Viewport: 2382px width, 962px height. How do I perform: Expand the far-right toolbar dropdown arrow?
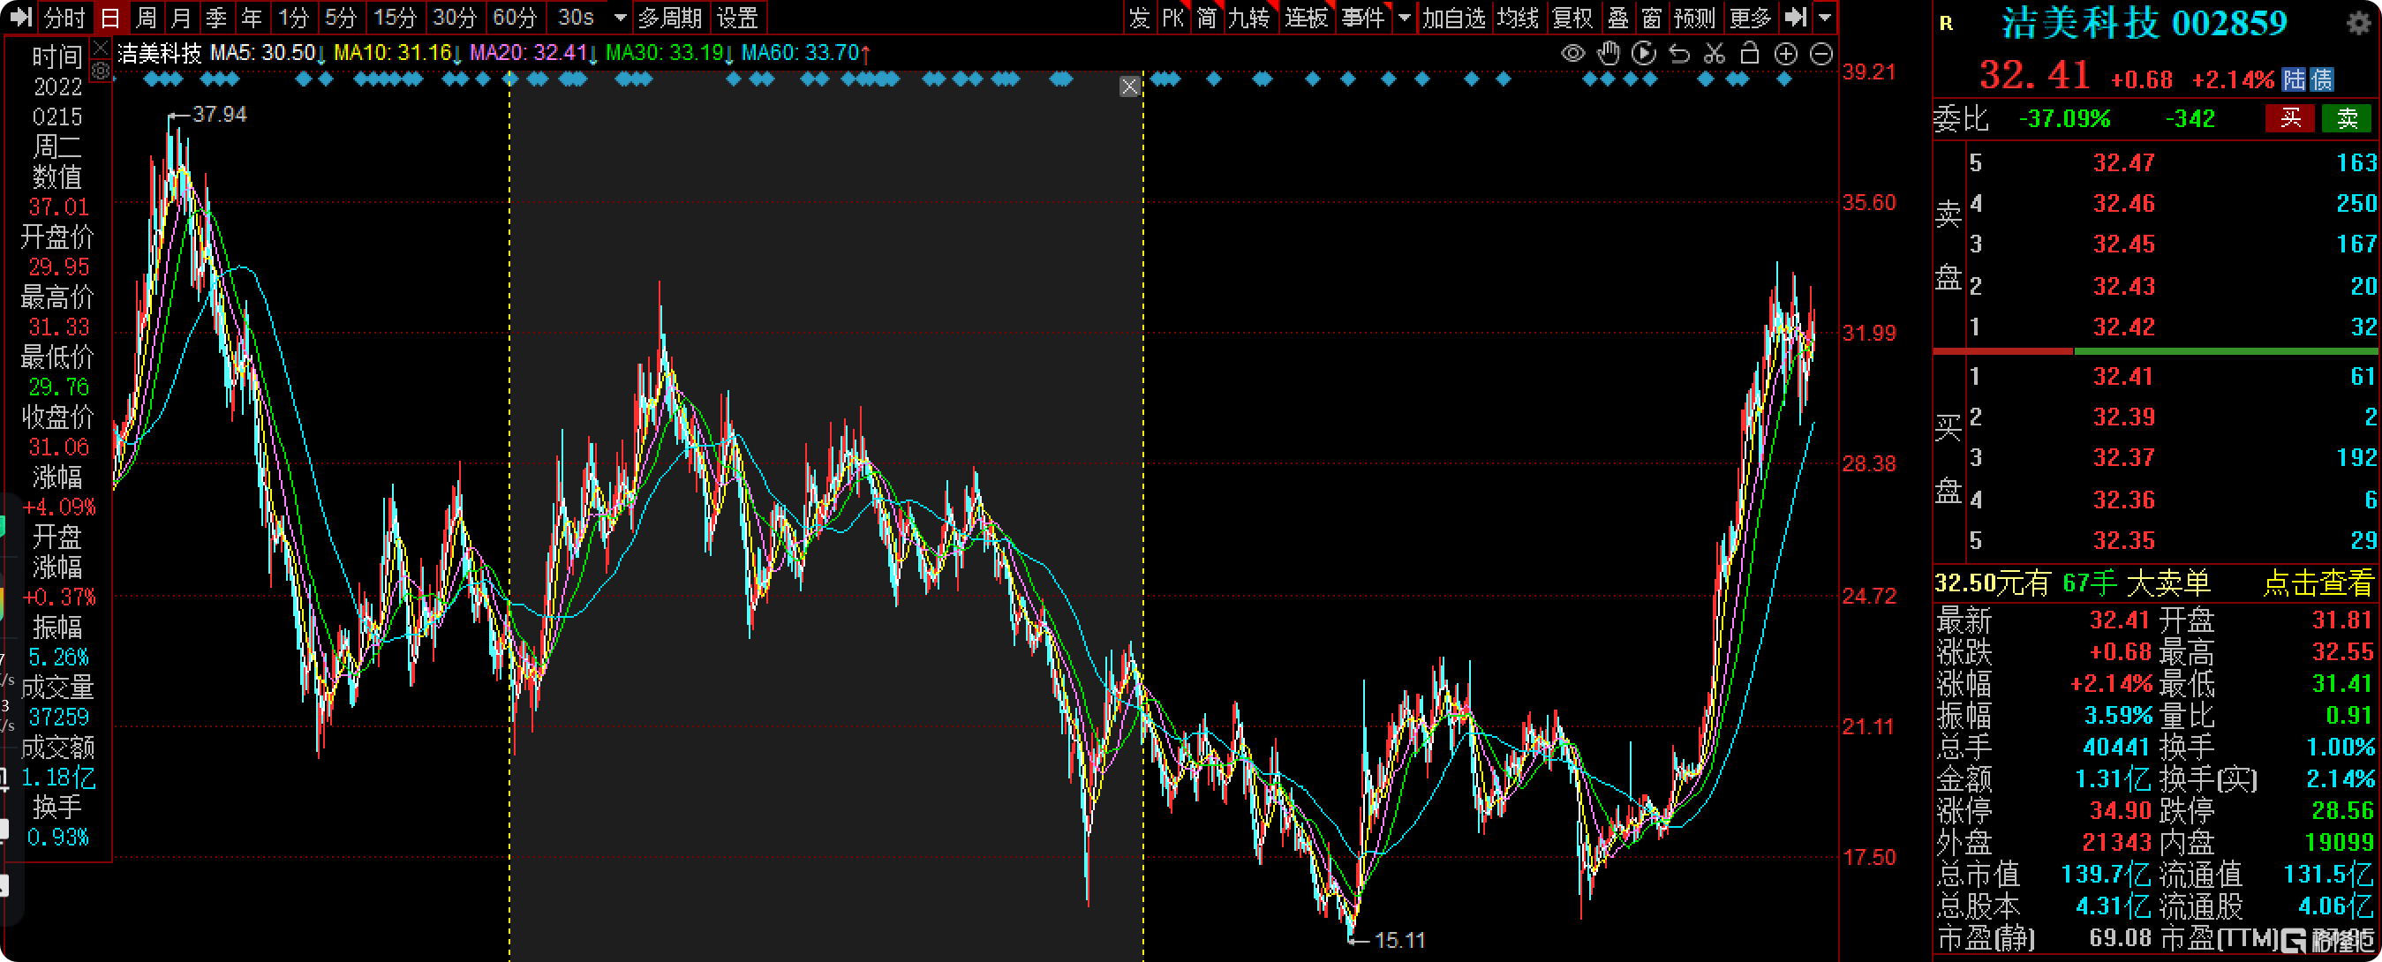click(x=1824, y=18)
